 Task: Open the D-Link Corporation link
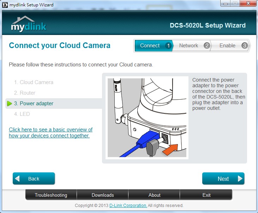pyautogui.click(x=128, y=206)
